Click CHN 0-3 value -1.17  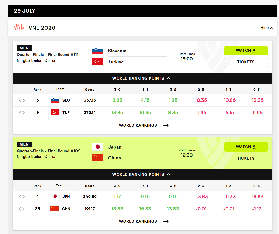257,209
